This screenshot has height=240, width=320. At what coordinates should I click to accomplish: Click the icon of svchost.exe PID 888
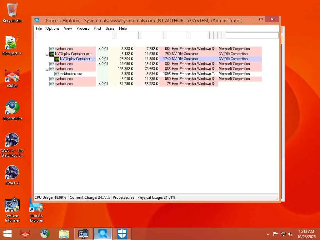[x=52, y=69]
